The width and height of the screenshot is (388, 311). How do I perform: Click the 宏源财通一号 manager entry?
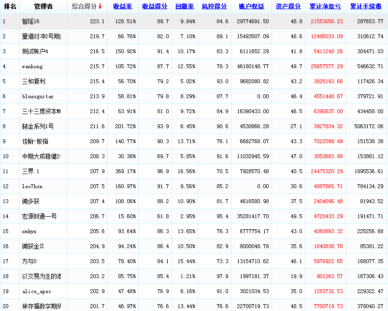coord(39,217)
